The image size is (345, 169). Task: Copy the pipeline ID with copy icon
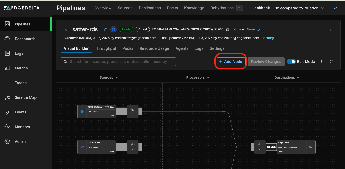(x=228, y=29)
